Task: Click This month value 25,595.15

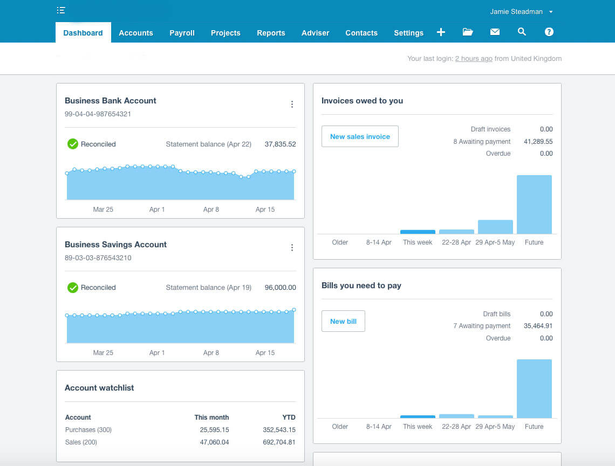Action: [214, 429]
